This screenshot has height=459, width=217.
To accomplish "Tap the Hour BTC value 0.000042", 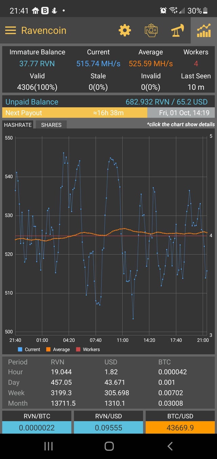I will (x=173, y=372).
